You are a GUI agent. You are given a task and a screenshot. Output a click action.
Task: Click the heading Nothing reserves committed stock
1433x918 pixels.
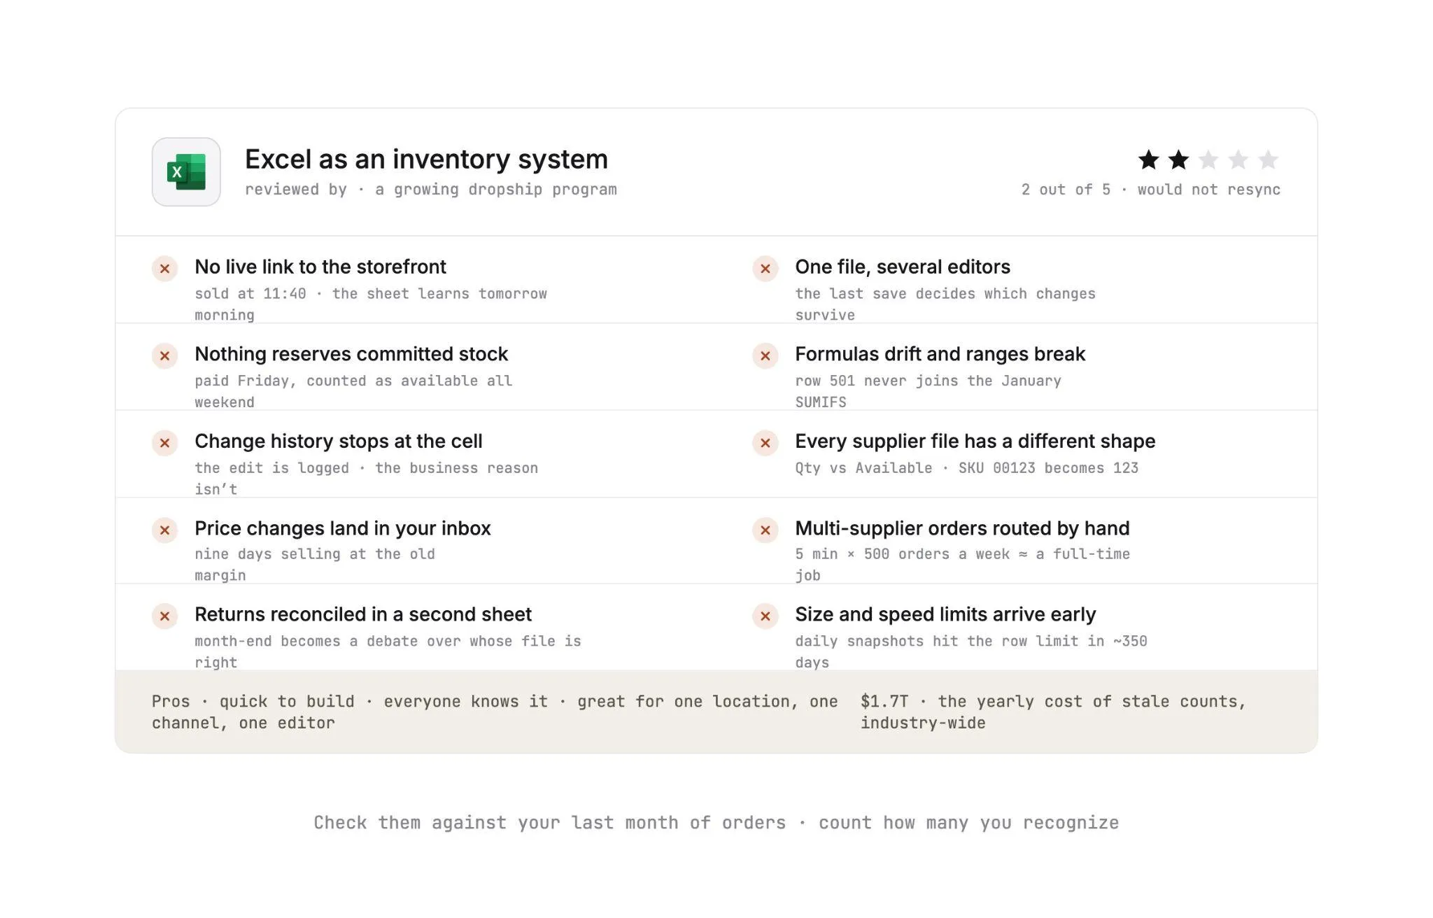pos(351,354)
